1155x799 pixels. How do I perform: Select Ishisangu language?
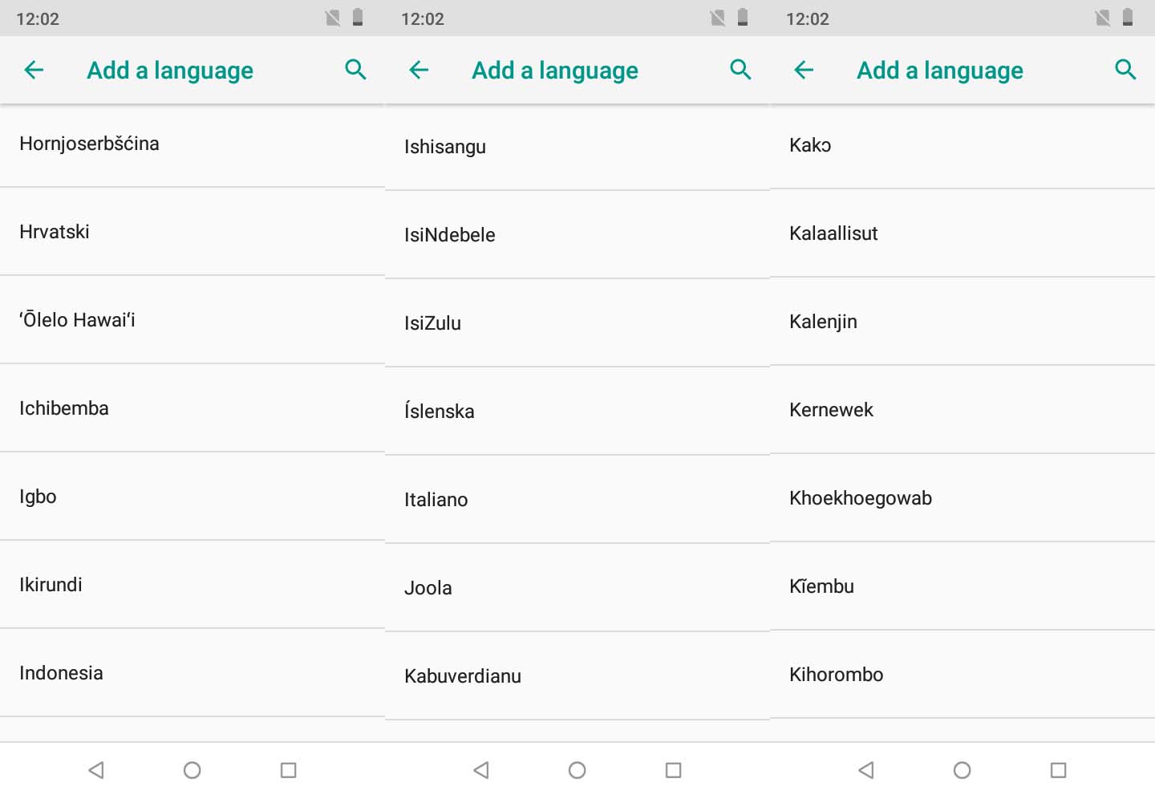pos(577,148)
